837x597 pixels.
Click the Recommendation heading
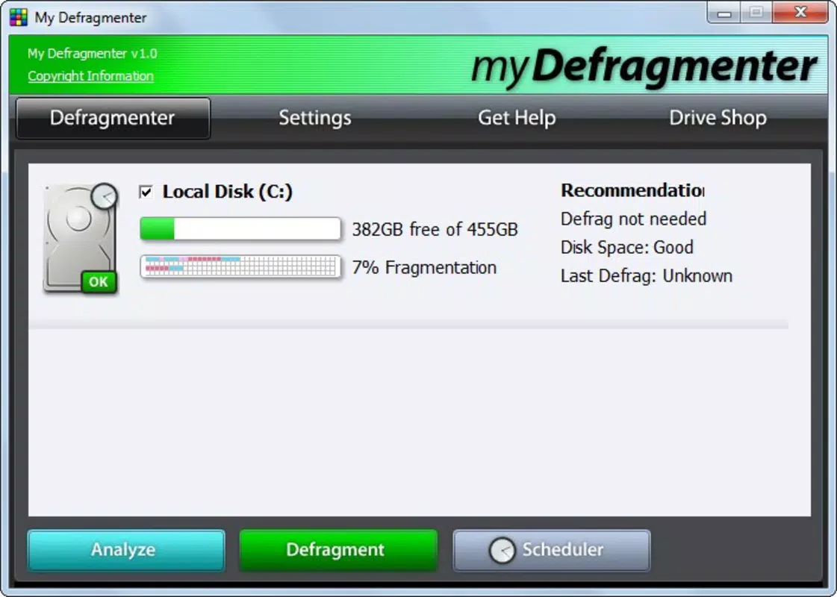tap(632, 190)
